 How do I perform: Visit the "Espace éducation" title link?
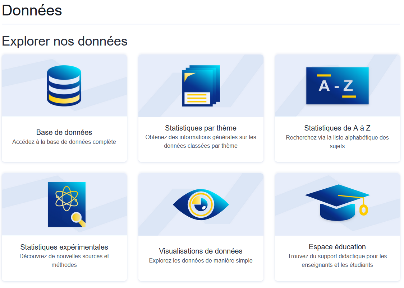click(337, 247)
